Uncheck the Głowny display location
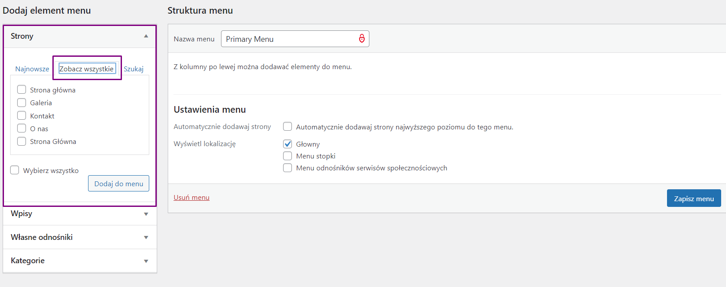Screen dimensions: 726x287 287,144
